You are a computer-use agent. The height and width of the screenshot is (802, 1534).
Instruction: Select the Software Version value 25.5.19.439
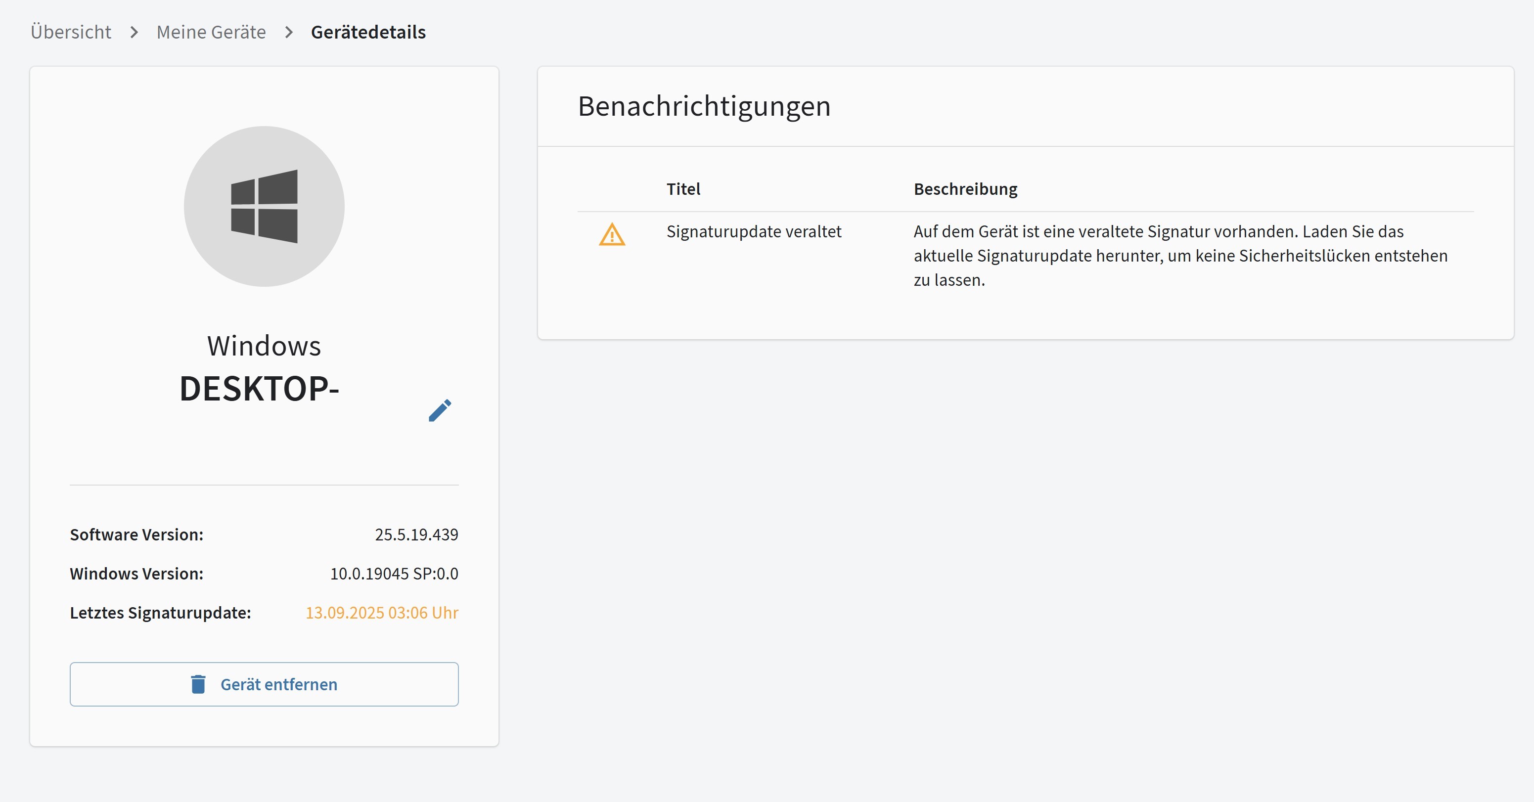point(416,534)
